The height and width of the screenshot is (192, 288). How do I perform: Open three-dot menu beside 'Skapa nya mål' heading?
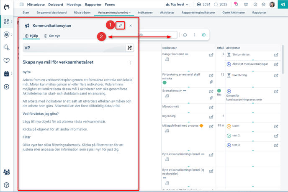[x=131, y=63]
